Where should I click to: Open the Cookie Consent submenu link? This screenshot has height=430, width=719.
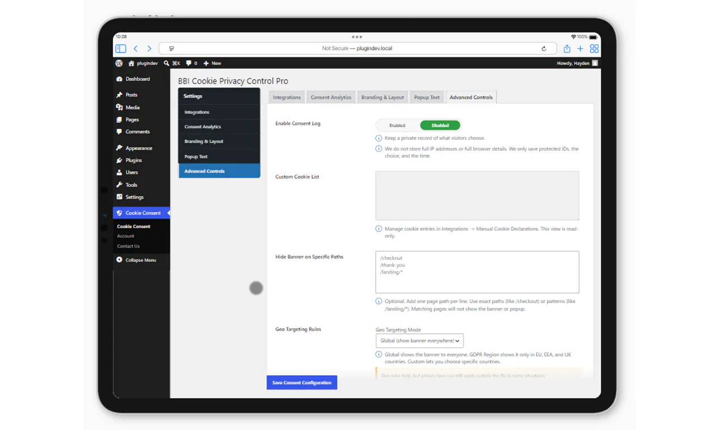[x=134, y=226]
